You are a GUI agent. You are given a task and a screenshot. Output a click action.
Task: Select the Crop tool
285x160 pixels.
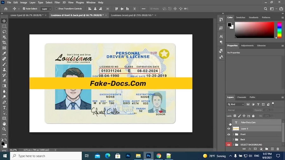click(4, 42)
